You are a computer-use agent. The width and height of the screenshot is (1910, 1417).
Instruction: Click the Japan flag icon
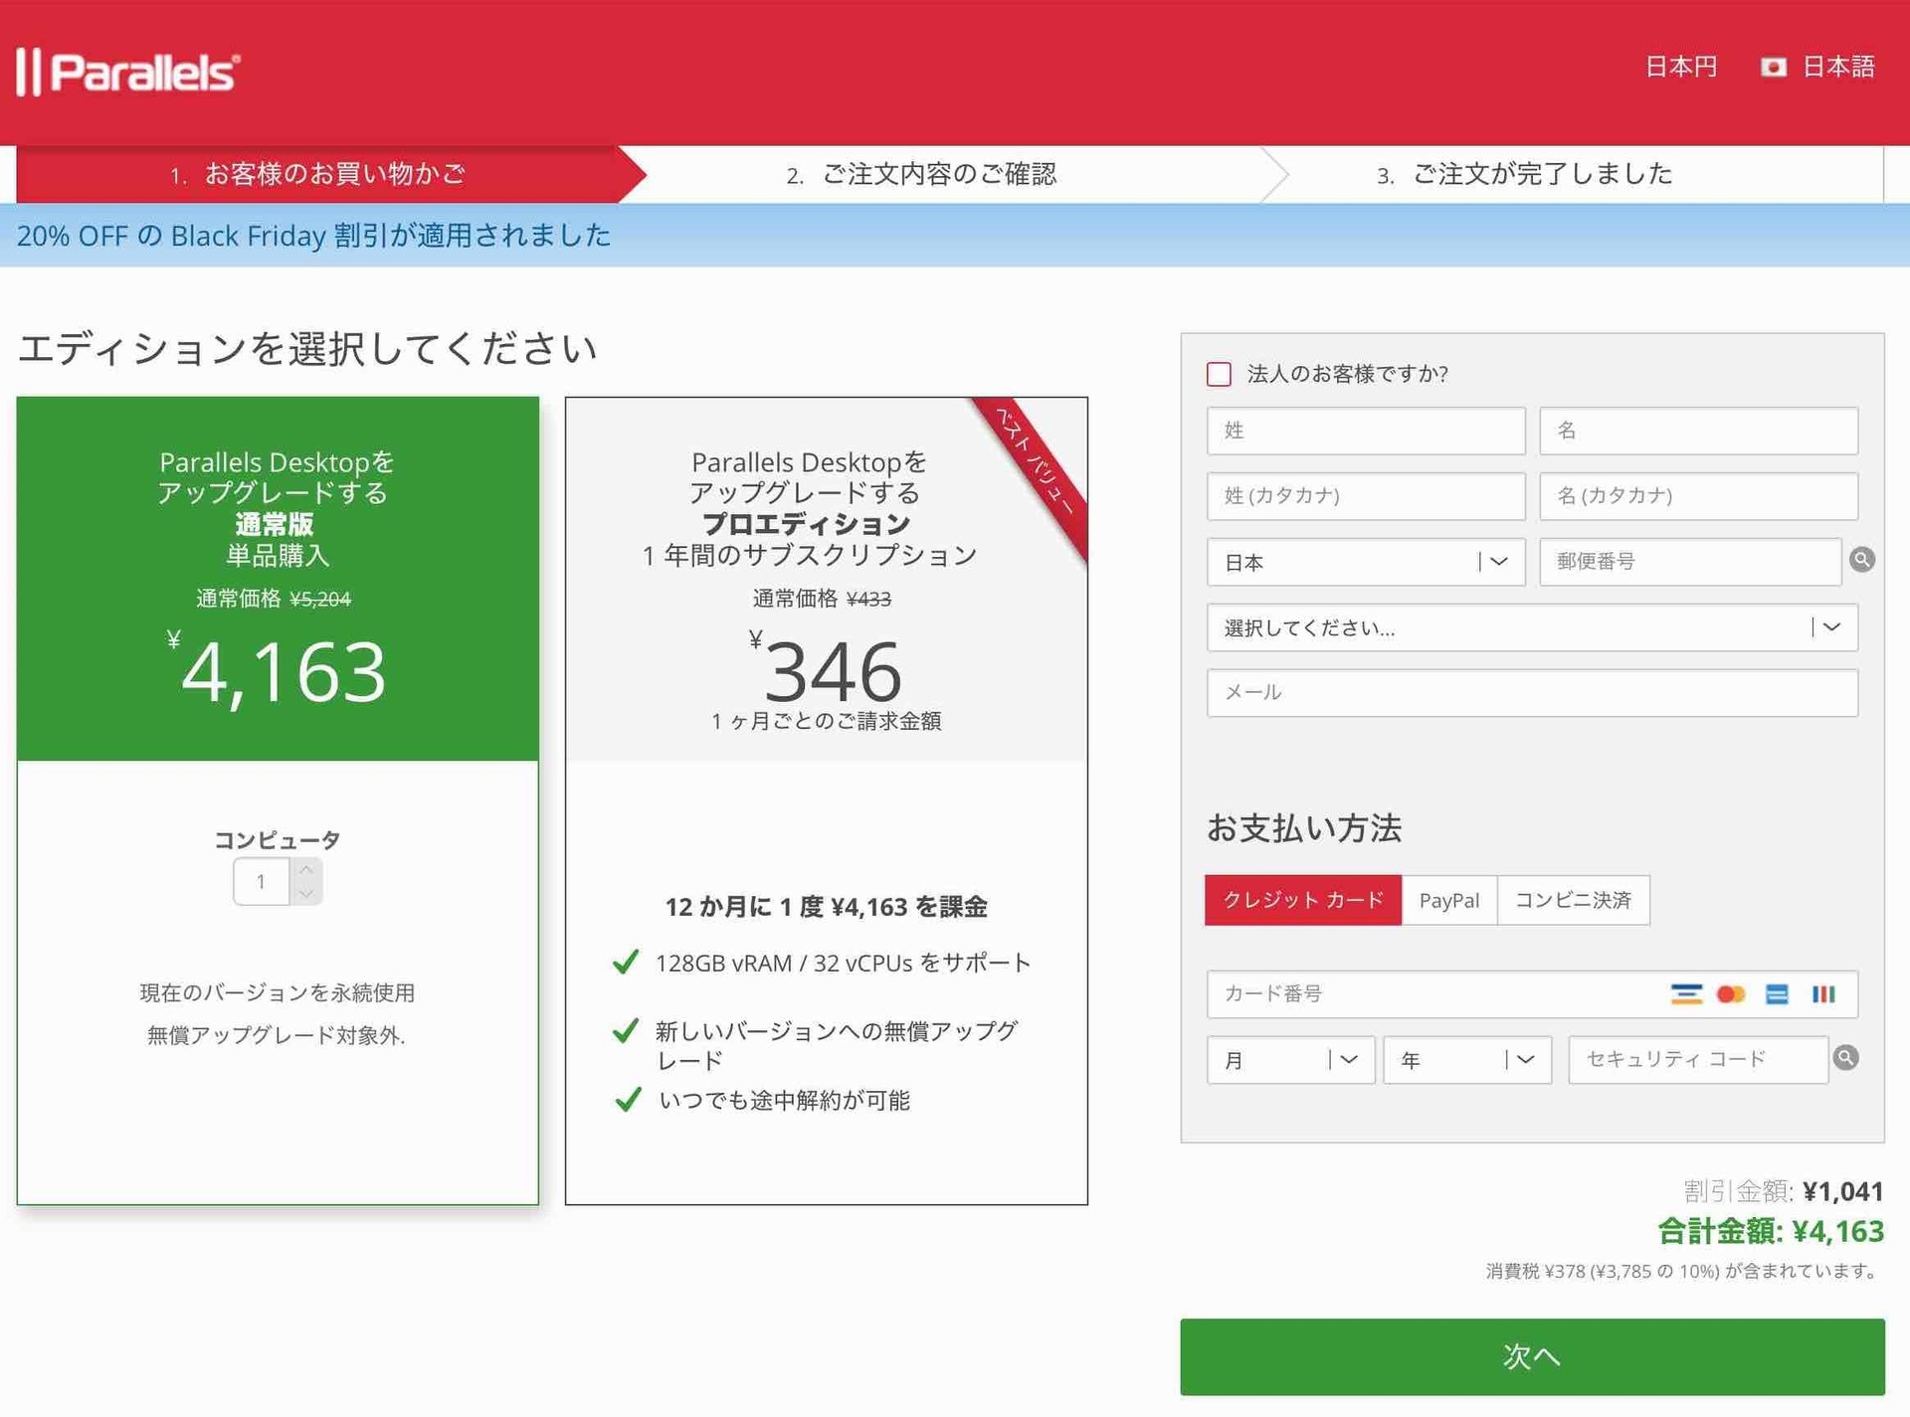tap(1773, 67)
